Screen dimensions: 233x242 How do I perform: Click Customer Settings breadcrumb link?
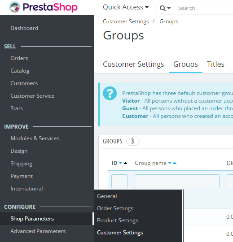pyautogui.click(x=126, y=22)
